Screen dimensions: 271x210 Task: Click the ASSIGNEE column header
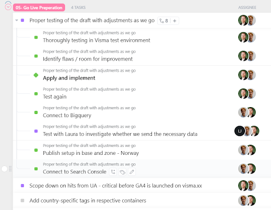[x=247, y=7]
